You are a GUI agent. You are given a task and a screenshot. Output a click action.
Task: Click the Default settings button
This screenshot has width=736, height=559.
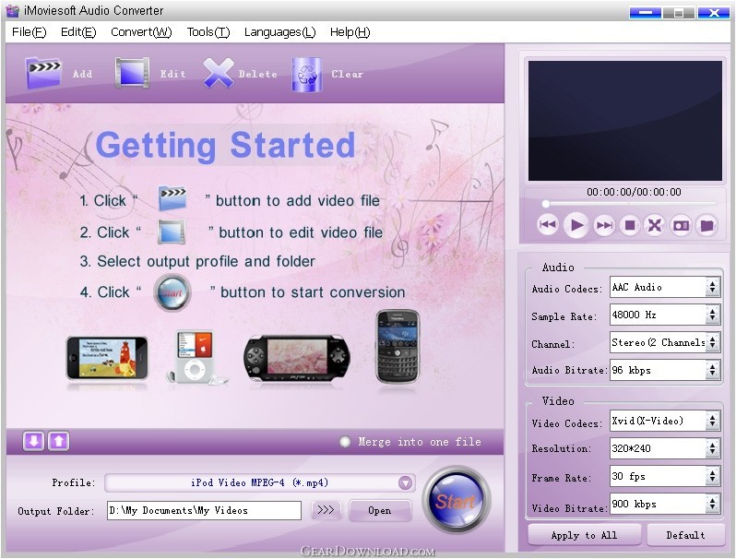(x=685, y=535)
